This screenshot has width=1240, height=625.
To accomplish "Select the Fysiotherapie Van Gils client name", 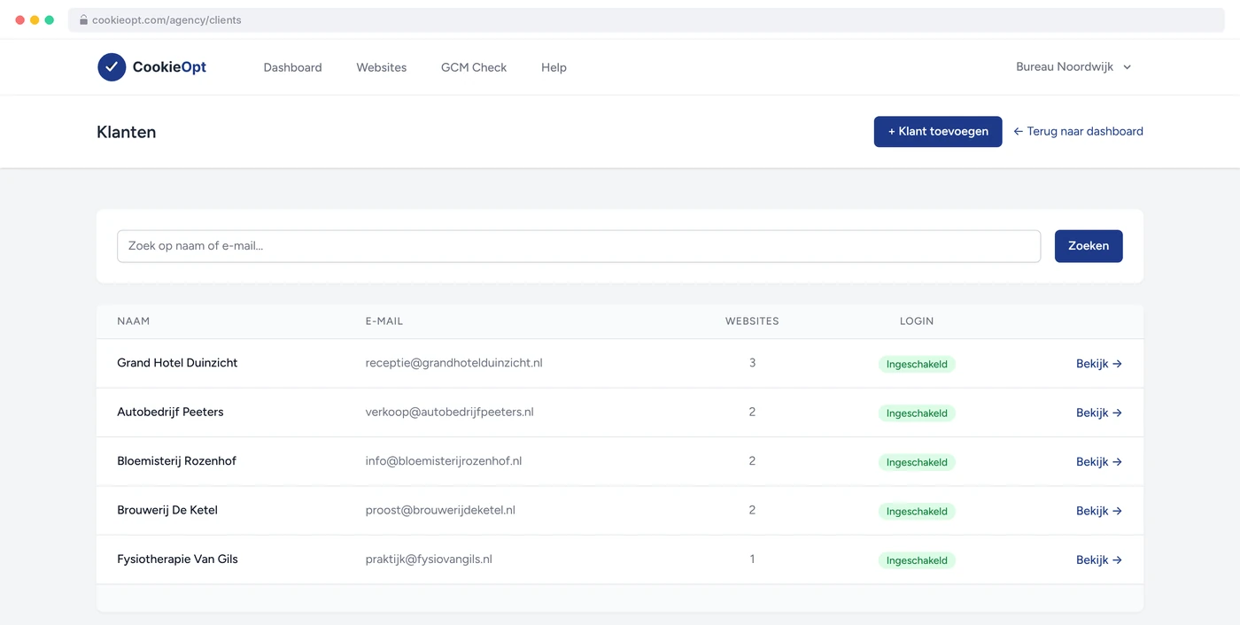I will [177, 559].
